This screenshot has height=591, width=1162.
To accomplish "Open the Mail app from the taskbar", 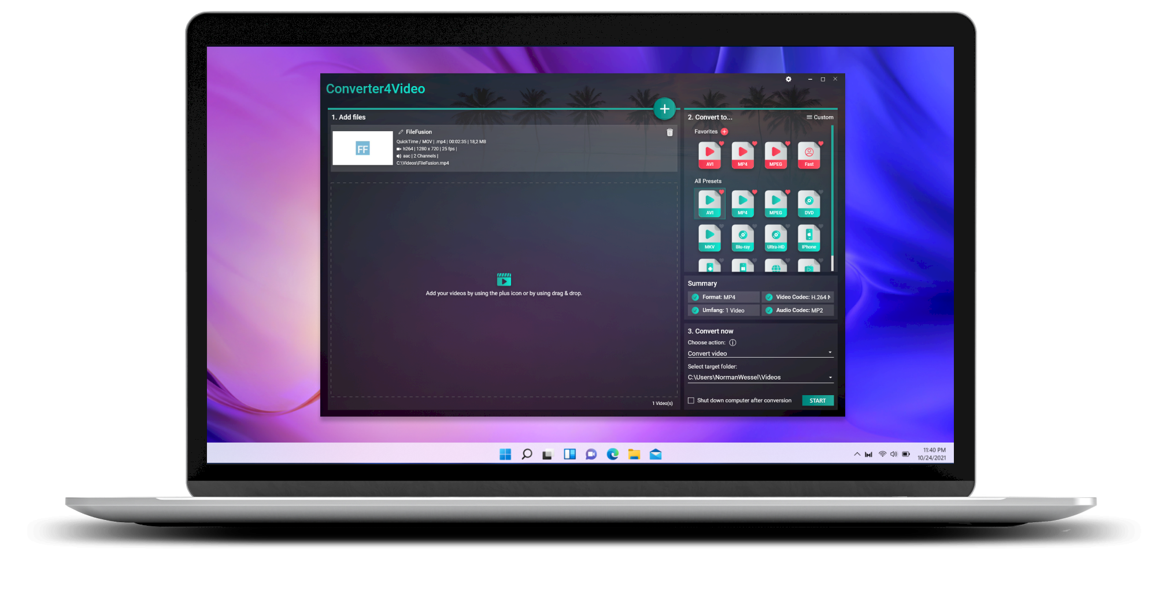I will pos(656,454).
